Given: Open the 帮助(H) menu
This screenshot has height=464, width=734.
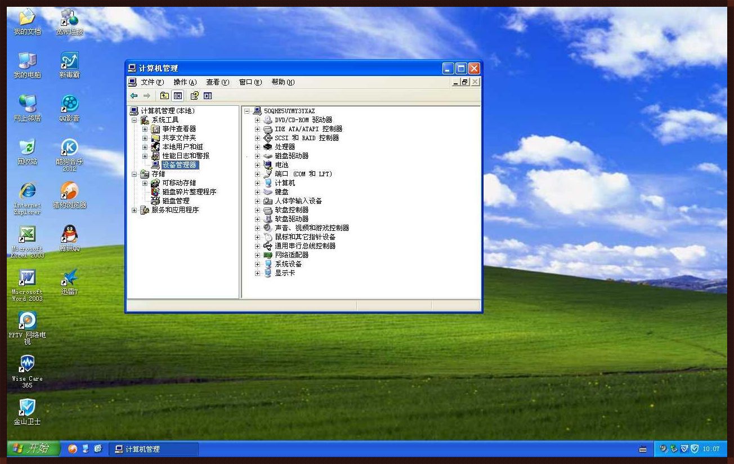Looking at the screenshot, I should coord(283,82).
